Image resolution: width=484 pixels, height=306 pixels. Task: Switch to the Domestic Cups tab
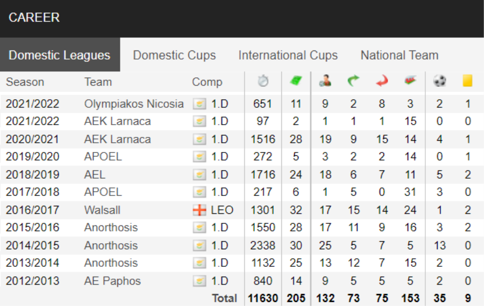[174, 55]
